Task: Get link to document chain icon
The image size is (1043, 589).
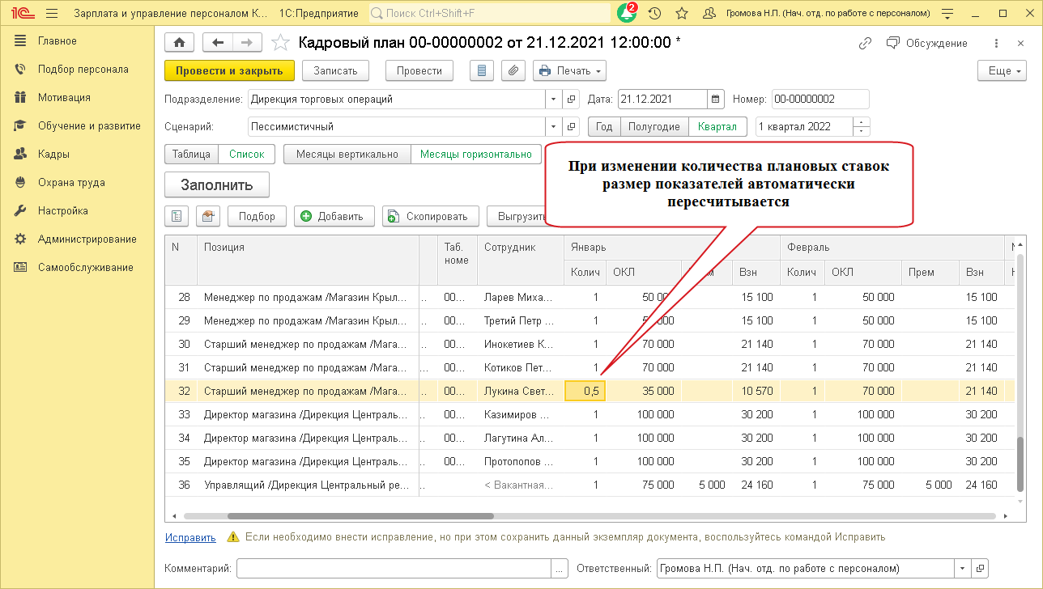Action: pyautogui.click(x=866, y=43)
